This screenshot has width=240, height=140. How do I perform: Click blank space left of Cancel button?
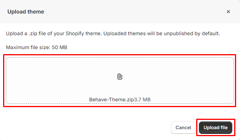coord(86,128)
